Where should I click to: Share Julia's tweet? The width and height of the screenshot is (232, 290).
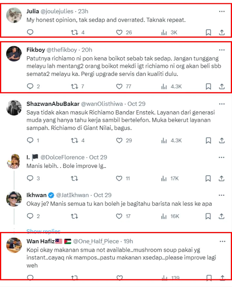tap(222, 32)
